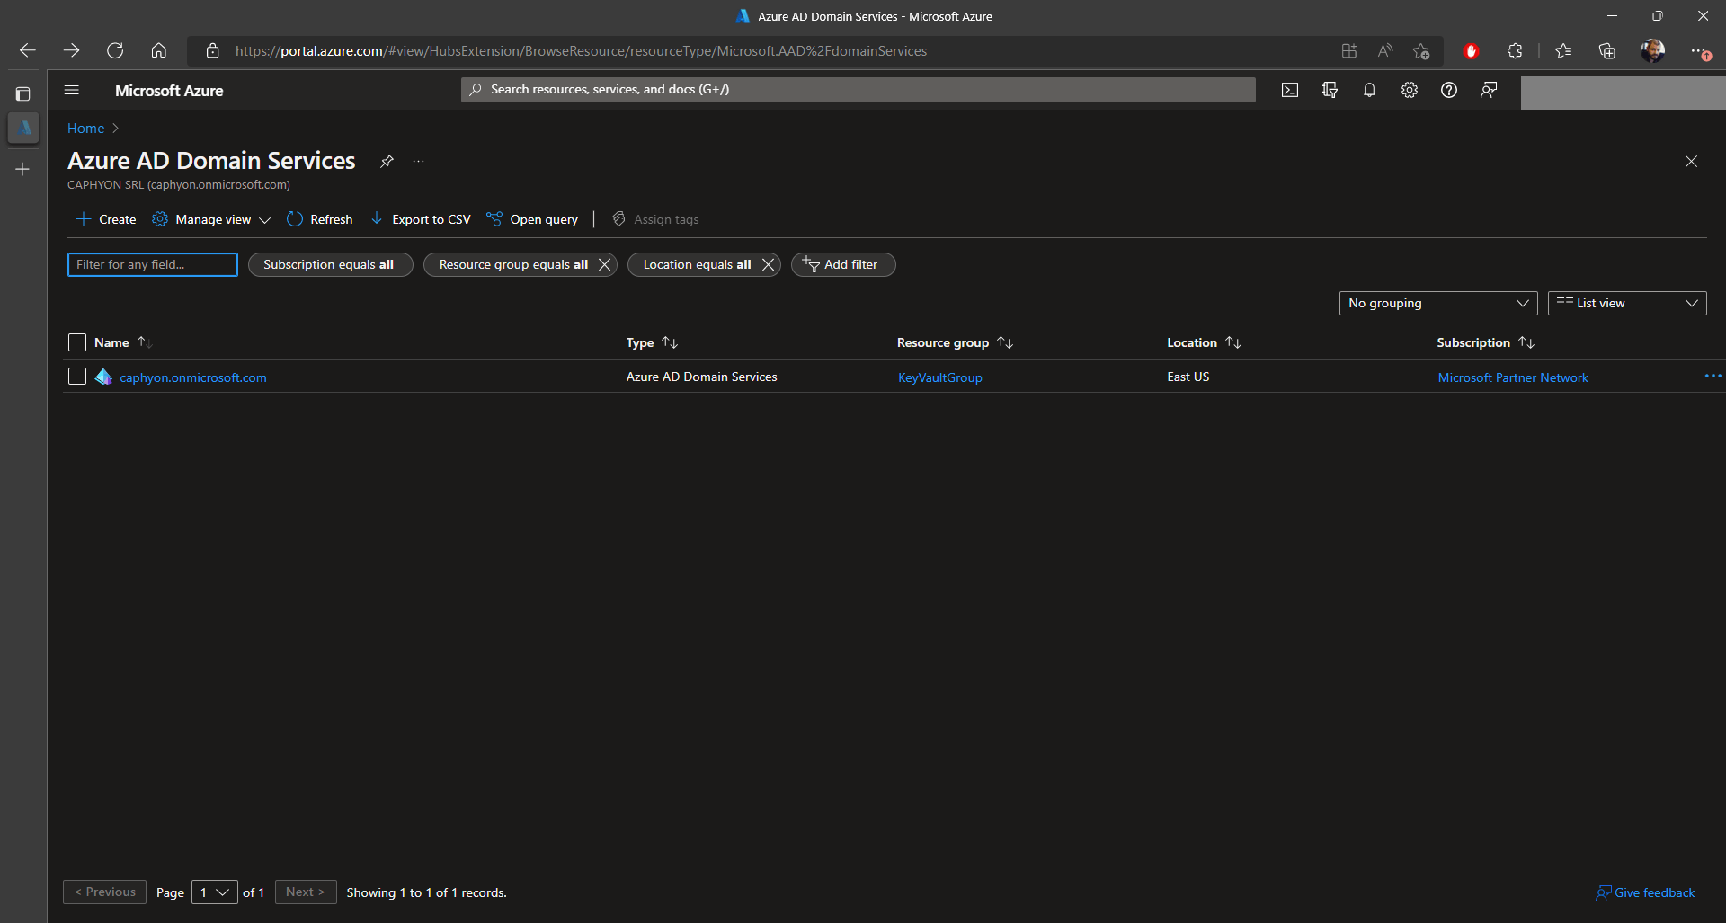Open the No grouping dropdown
Screen dimensions: 1726x923
(1438, 303)
